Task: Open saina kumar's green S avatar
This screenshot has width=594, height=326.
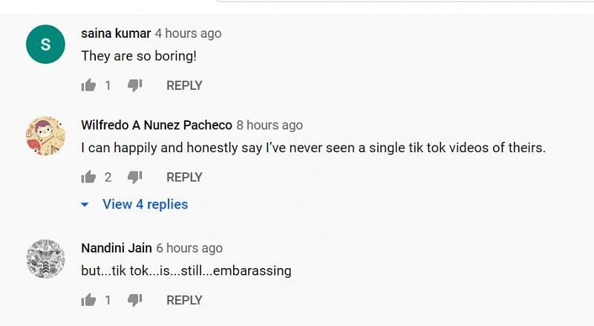Action: pos(45,45)
